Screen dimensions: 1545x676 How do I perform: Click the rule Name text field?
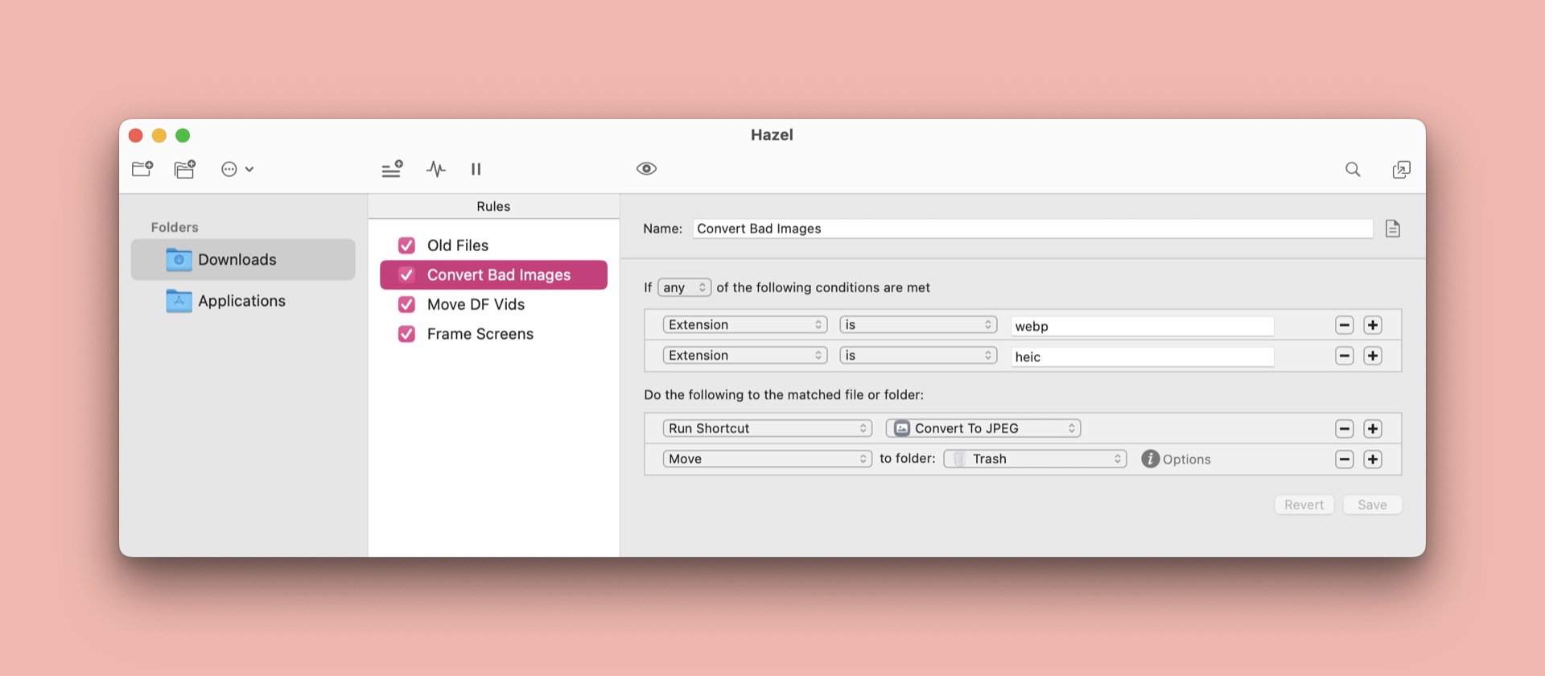(1032, 229)
